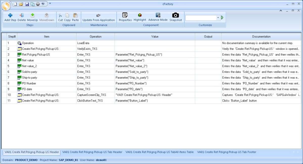Click the SAP_DEMO_01 project name in status bar

point(68,160)
